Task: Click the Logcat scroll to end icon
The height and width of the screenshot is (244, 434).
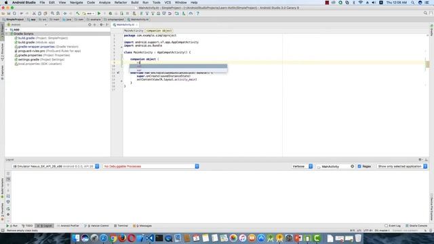Action: [8, 179]
